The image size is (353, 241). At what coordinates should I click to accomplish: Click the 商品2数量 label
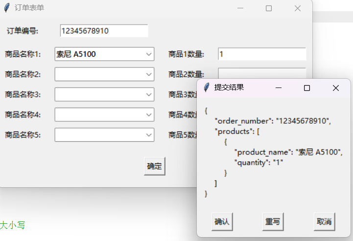[186, 74]
